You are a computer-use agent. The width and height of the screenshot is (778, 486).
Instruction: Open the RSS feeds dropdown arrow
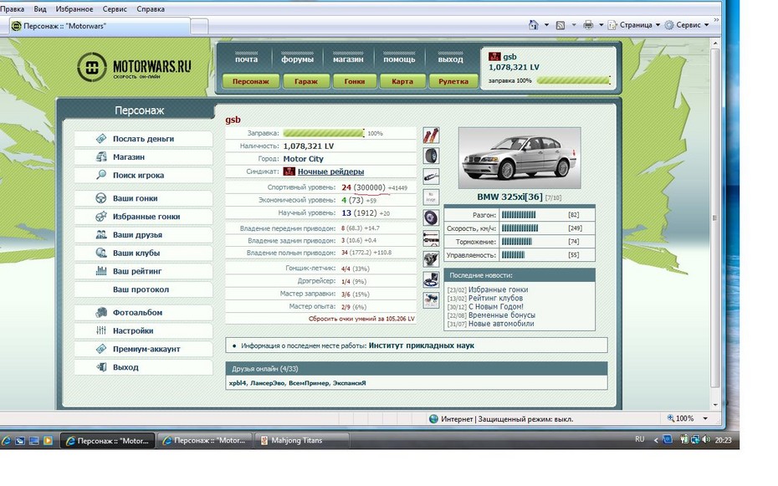(574, 25)
